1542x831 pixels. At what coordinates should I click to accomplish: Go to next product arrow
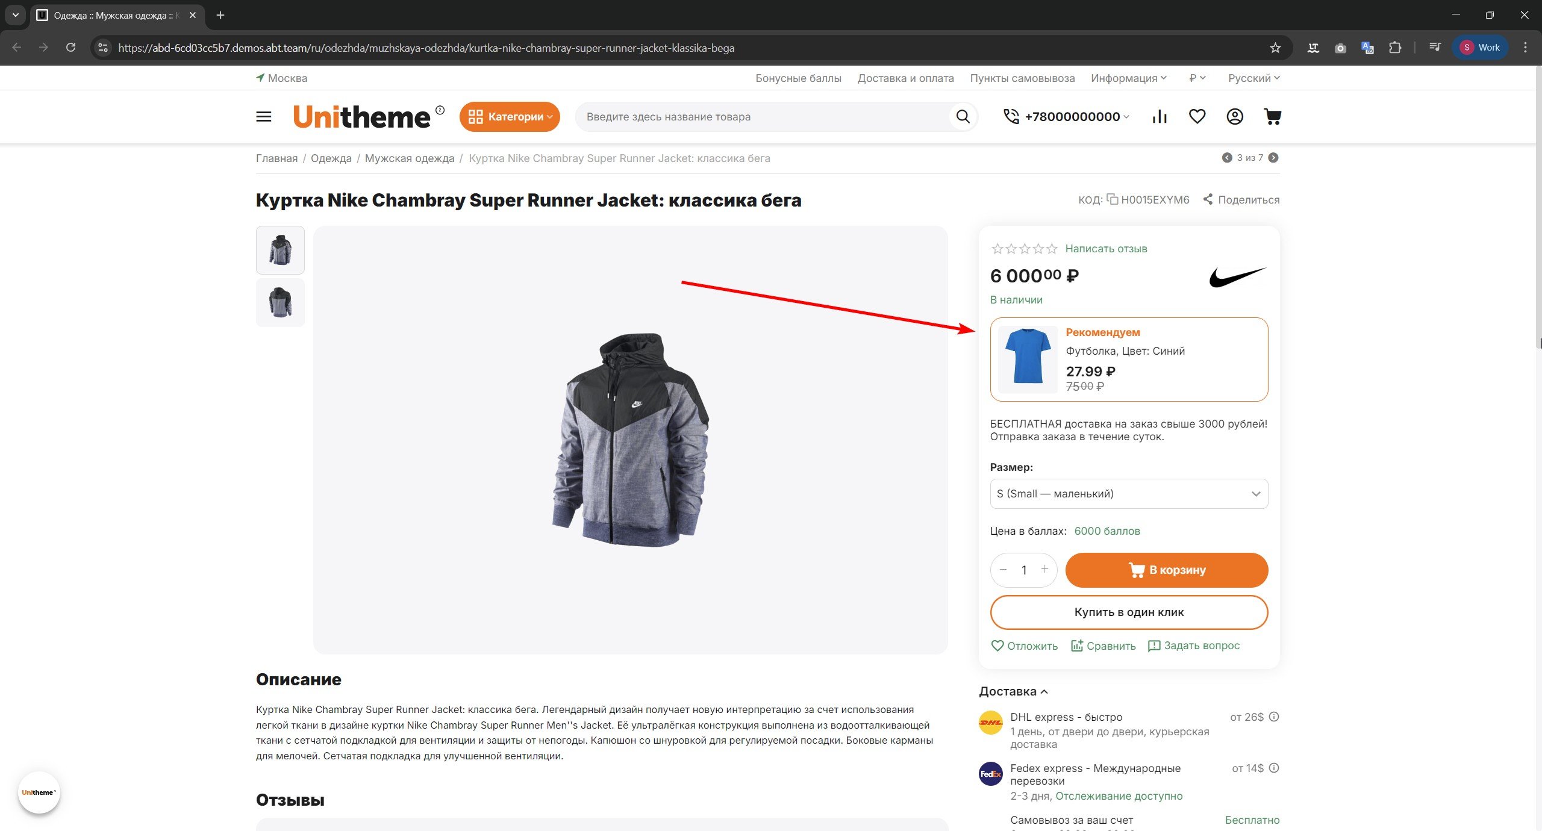tap(1273, 158)
